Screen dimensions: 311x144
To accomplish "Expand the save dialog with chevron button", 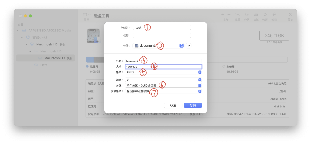I will [189, 46].
